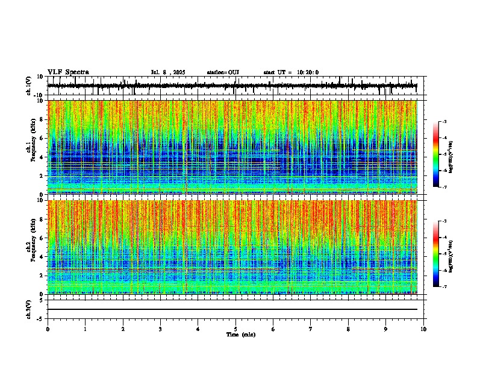This screenshot has width=477, height=369.
Task: Click the '8' tick on ch.1 frequency axis
Action: click(42, 119)
